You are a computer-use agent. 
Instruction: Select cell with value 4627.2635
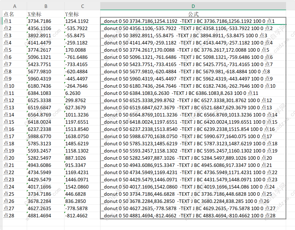(46, 208)
